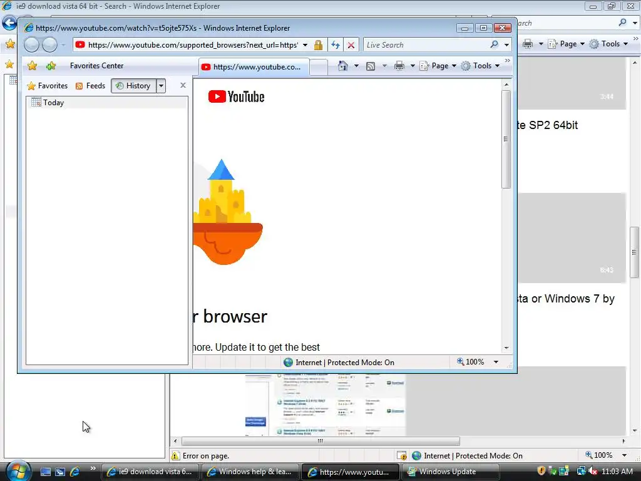Click the Refresh icon next to address bar

[x=336, y=45]
